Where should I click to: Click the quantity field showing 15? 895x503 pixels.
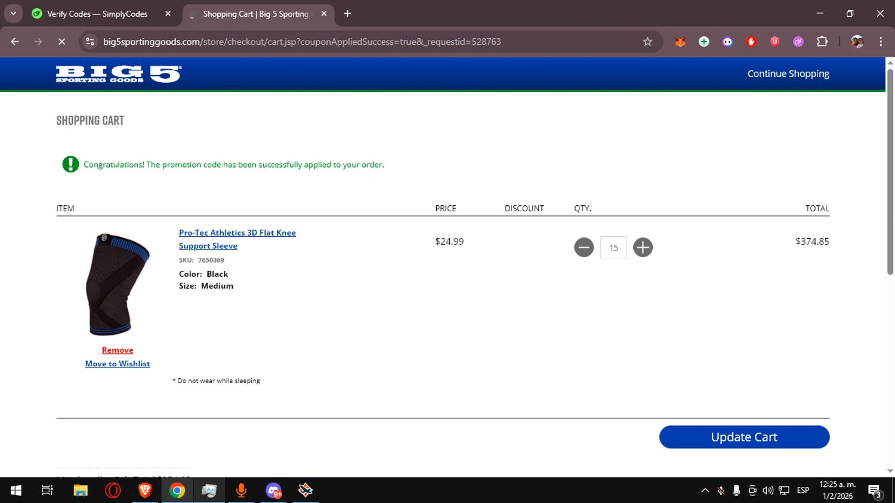tap(613, 248)
